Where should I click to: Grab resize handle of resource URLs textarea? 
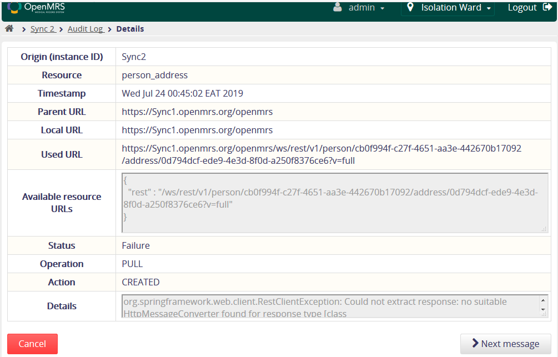(x=544, y=229)
